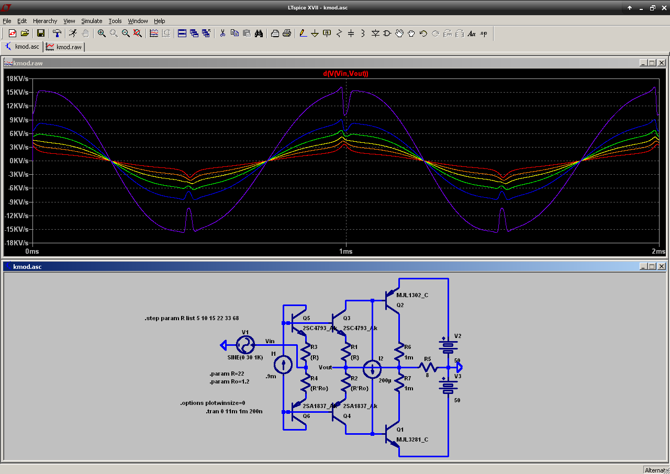Click the Pan magnifier icon
This screenshot has width=670, height=474.
[x=114, y=33]
